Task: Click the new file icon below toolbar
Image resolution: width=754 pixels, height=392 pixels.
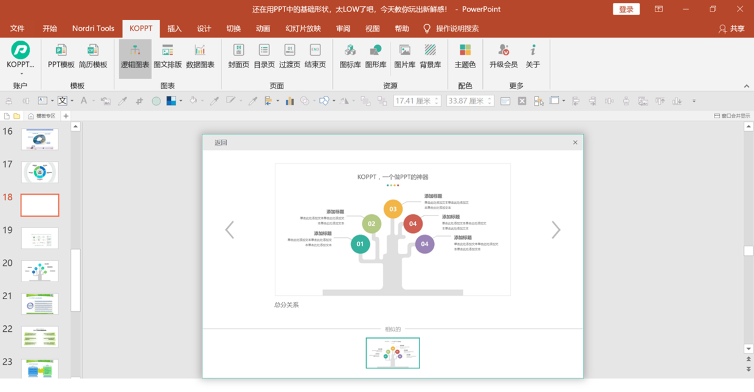Action: tap(7, 116)
